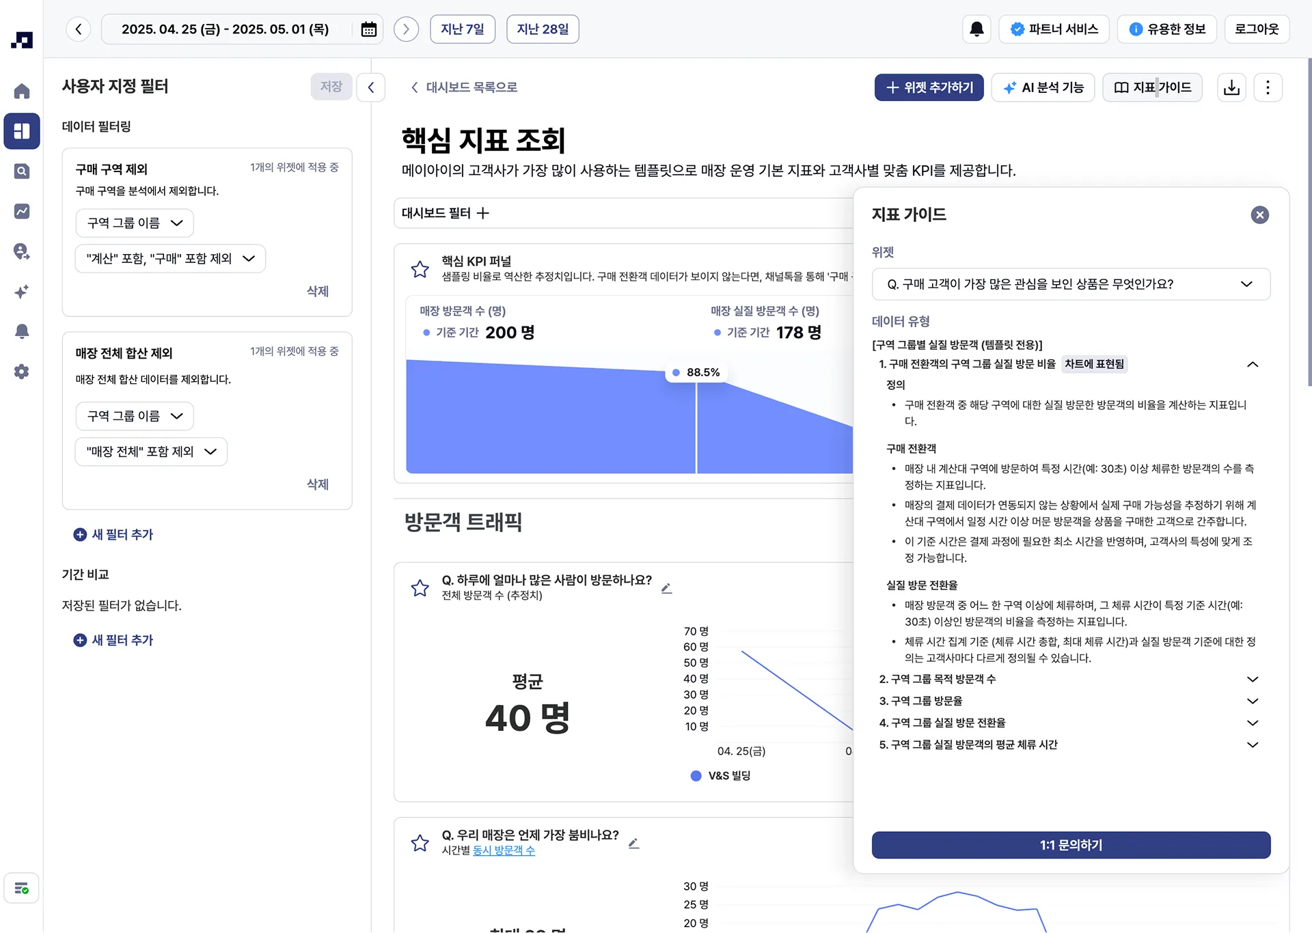The height and width of the screenshot is (933, 1312).
Task: Open "매장 전체" 포함 제외 dropdown
Action: pyautogui.click(x=151, y=451)
